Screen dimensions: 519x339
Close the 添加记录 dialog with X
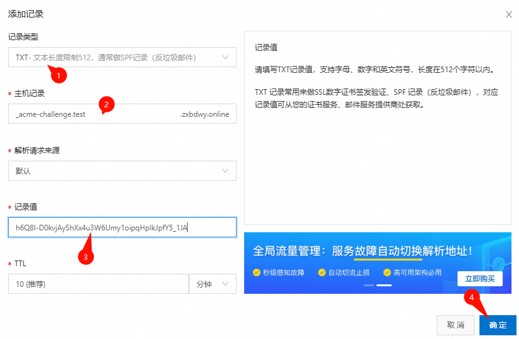point(508,14)
